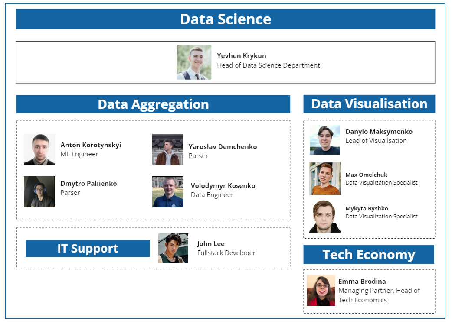
Task: Select the IT Support label
Action: point(88,249)
